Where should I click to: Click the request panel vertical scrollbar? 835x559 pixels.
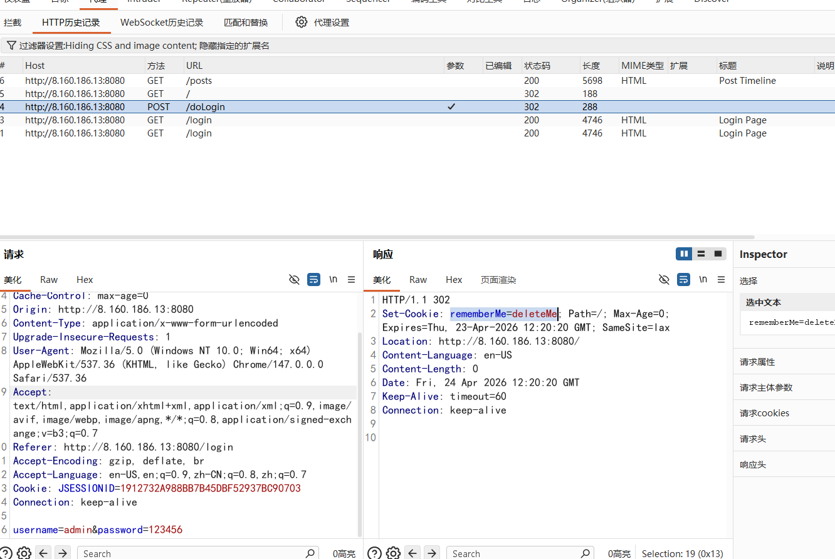point(360,432)
